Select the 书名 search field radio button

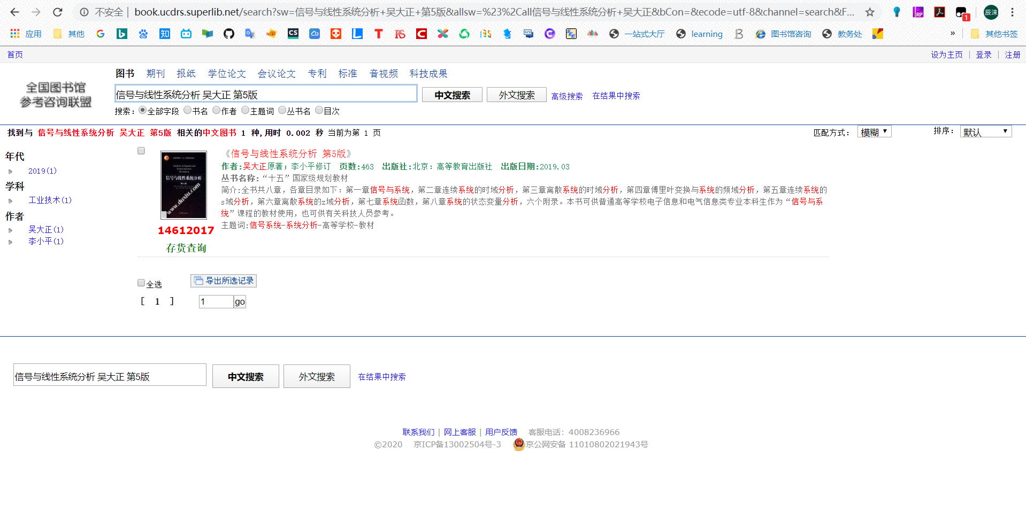pos(187,110)
